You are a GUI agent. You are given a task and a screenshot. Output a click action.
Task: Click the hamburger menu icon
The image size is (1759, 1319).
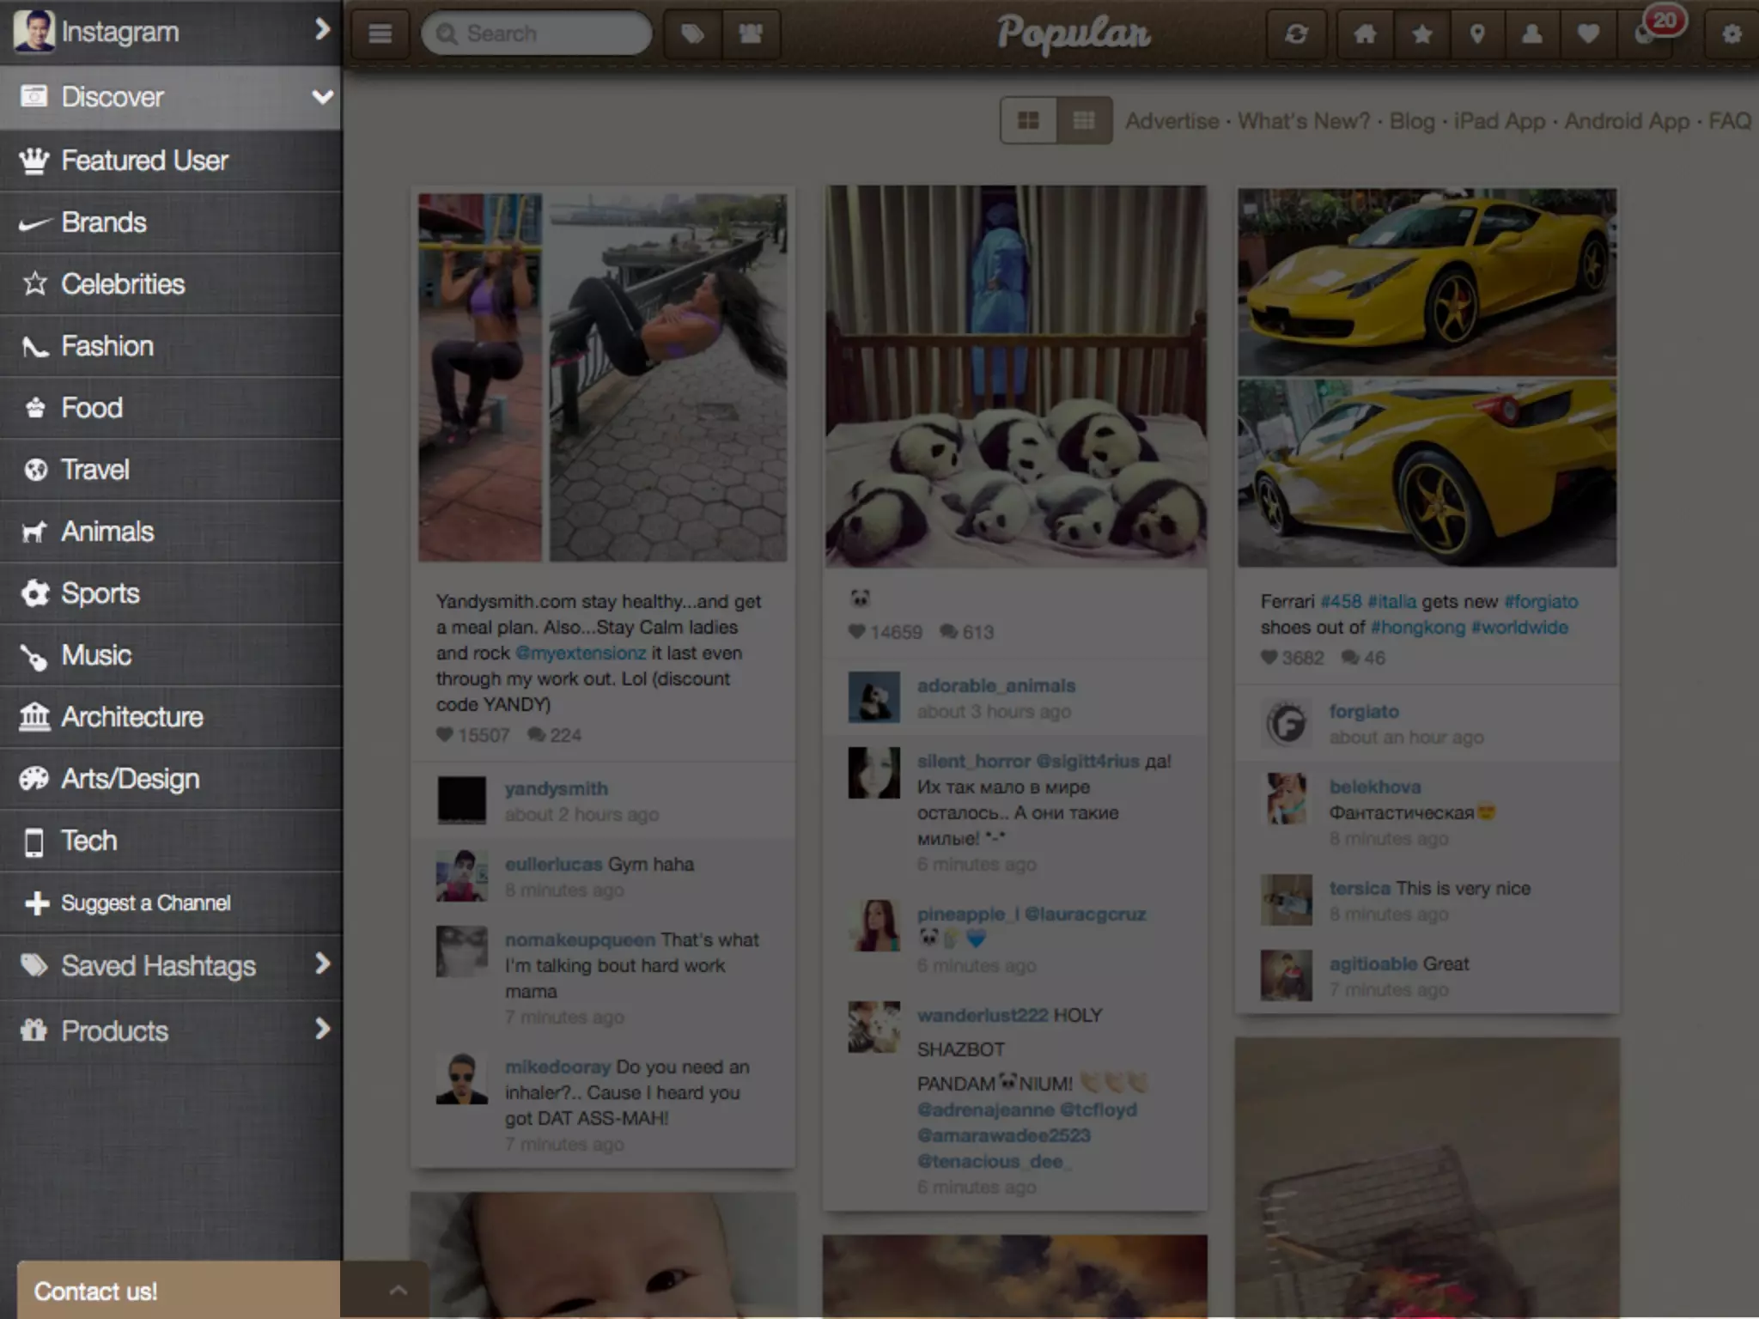(380, 33)
